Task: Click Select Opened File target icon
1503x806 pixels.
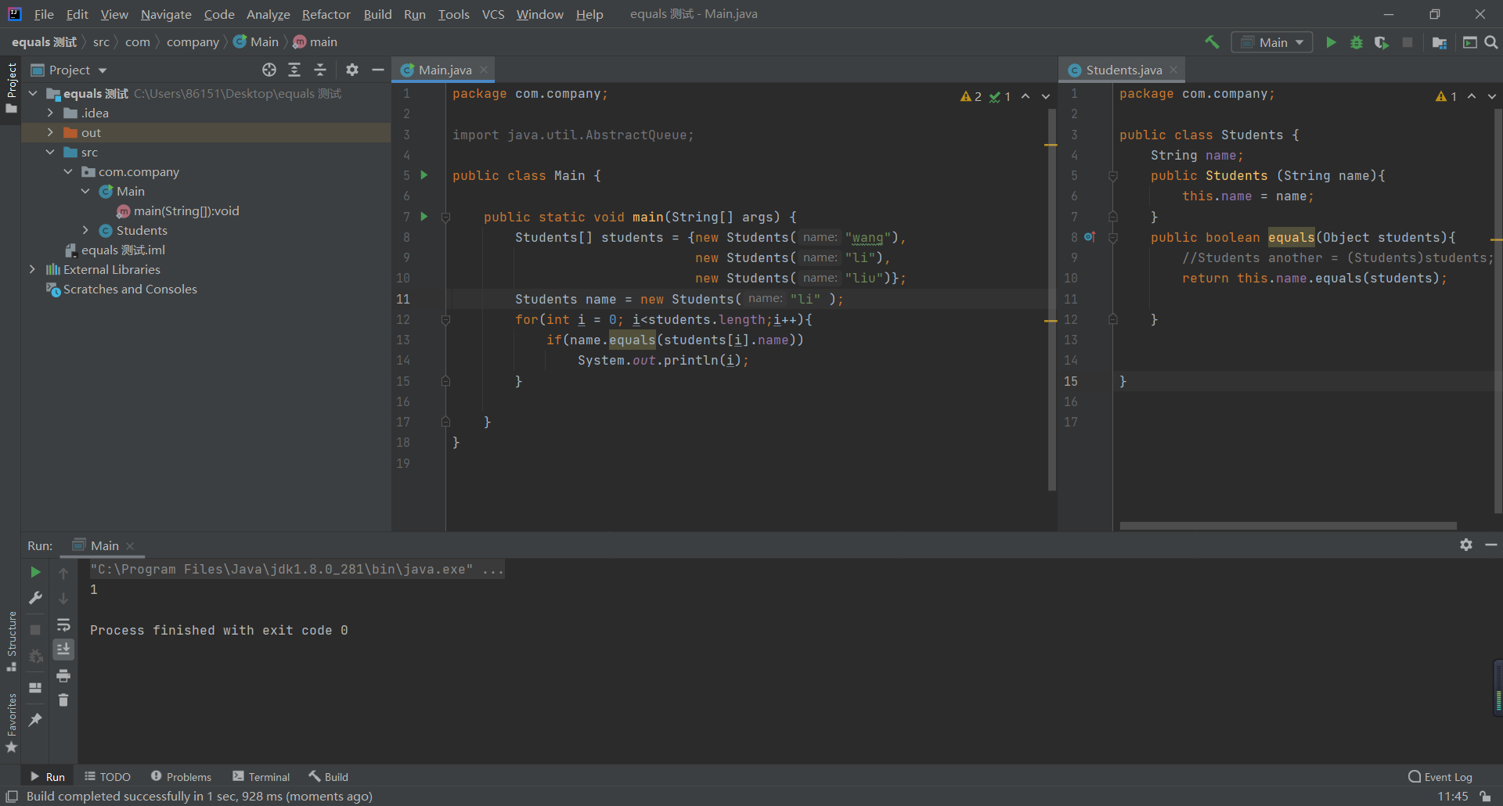Action: (x=269, y=70)
